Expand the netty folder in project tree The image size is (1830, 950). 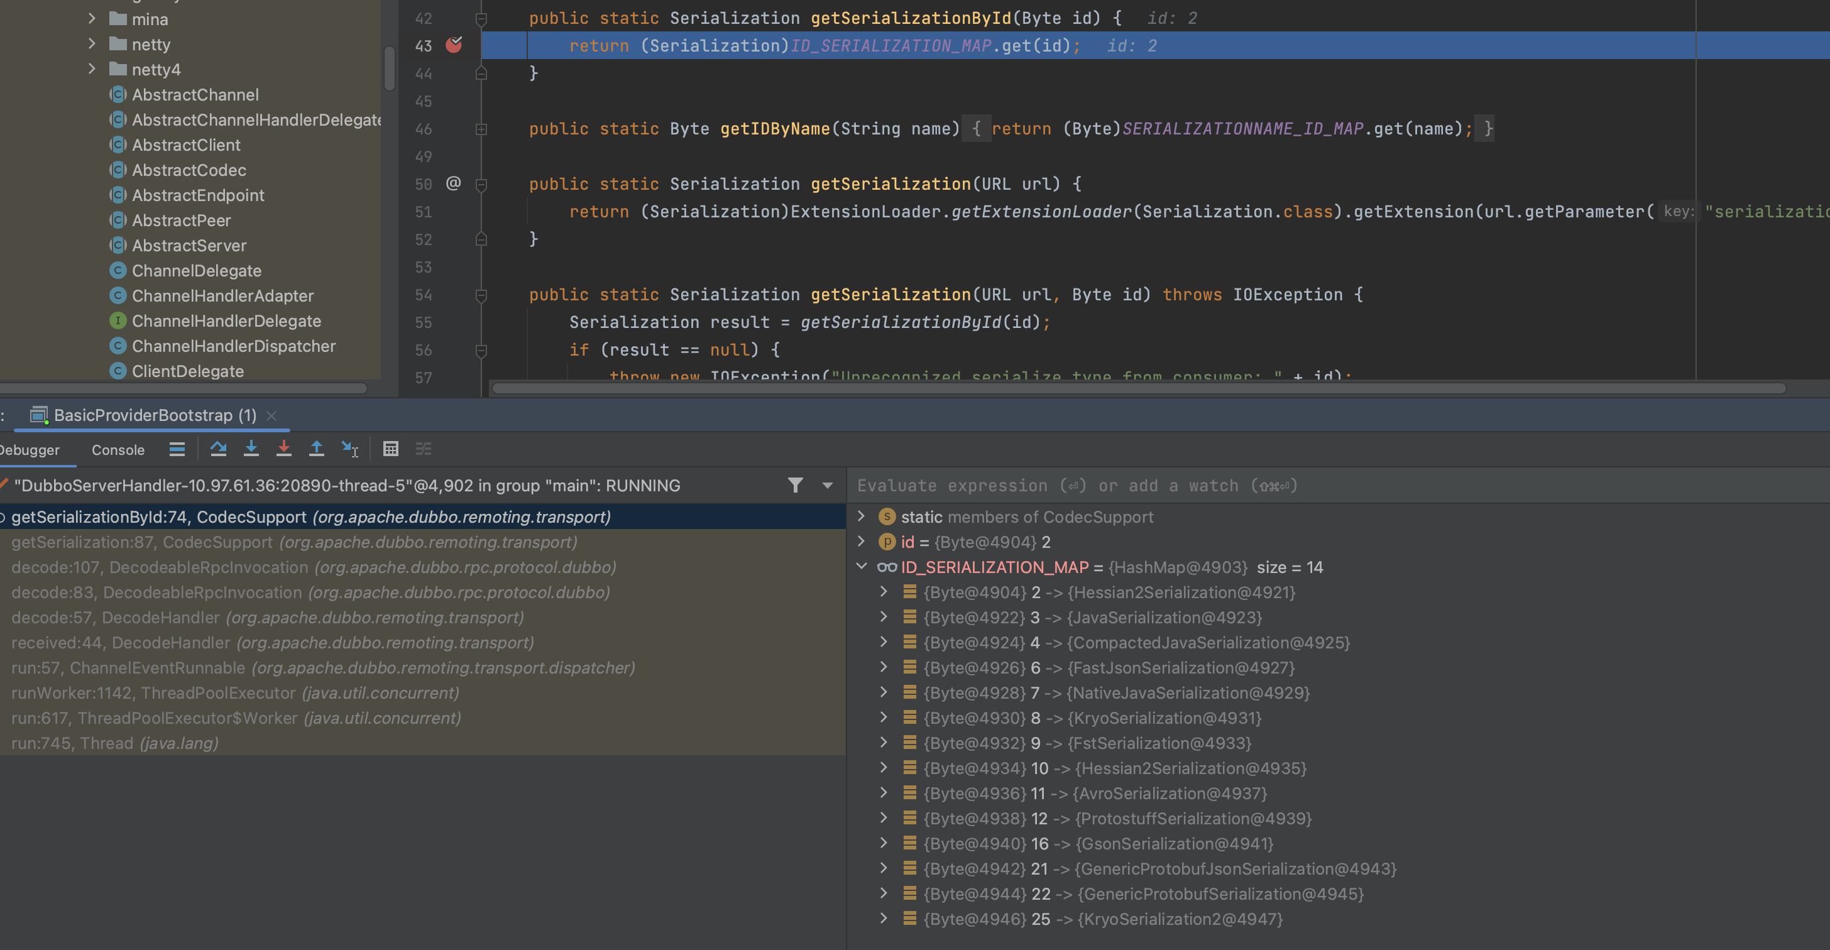(x=92, y=43)
